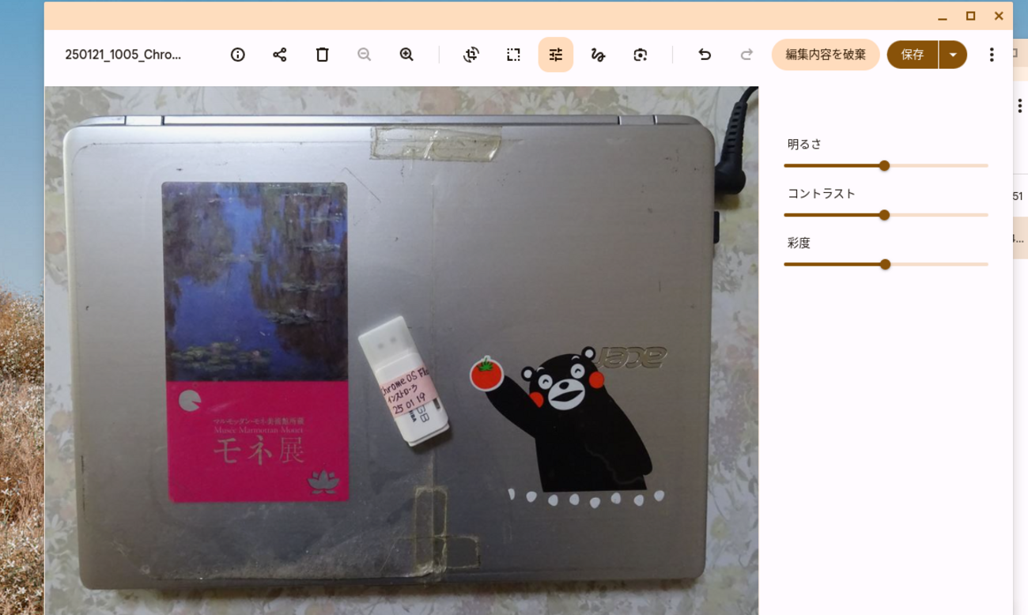
Task: Maximize the gallery window
Action: [x=971, y=16]
